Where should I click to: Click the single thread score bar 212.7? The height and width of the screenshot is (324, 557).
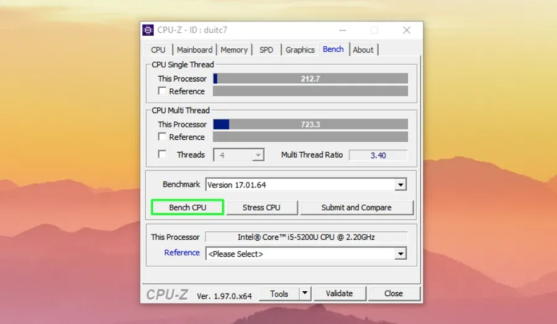(311, 79)
